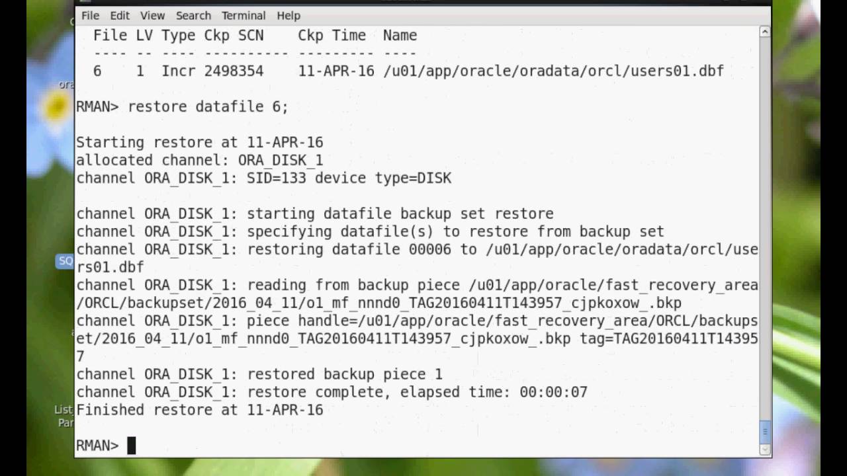This screenshot has height=476, width=847.
Task: Open the Help menu
Action: click(289, 15)
